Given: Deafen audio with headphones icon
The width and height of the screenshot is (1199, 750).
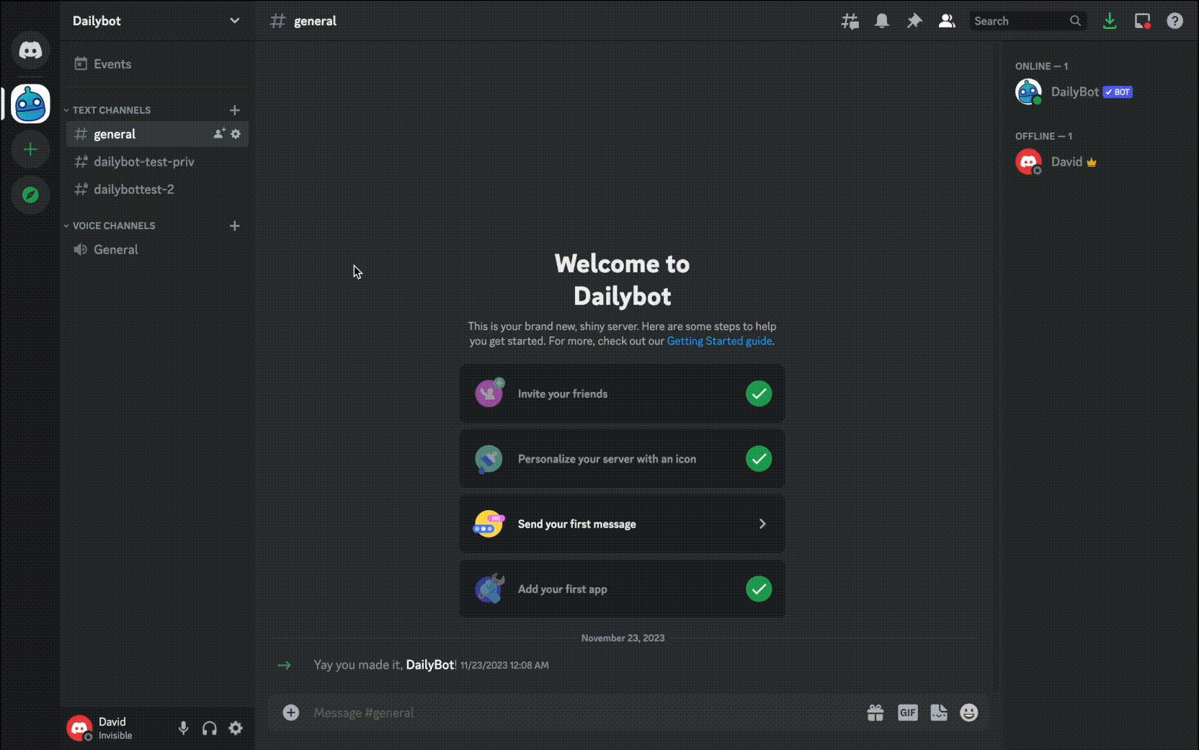Looking at the screenshot, I should pos(210,728).
